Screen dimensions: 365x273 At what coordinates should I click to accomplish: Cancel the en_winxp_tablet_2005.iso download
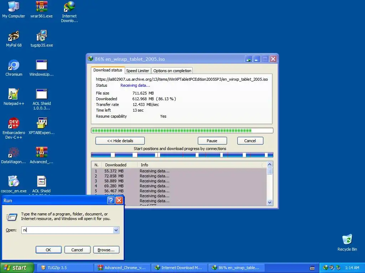click(250, 141)
